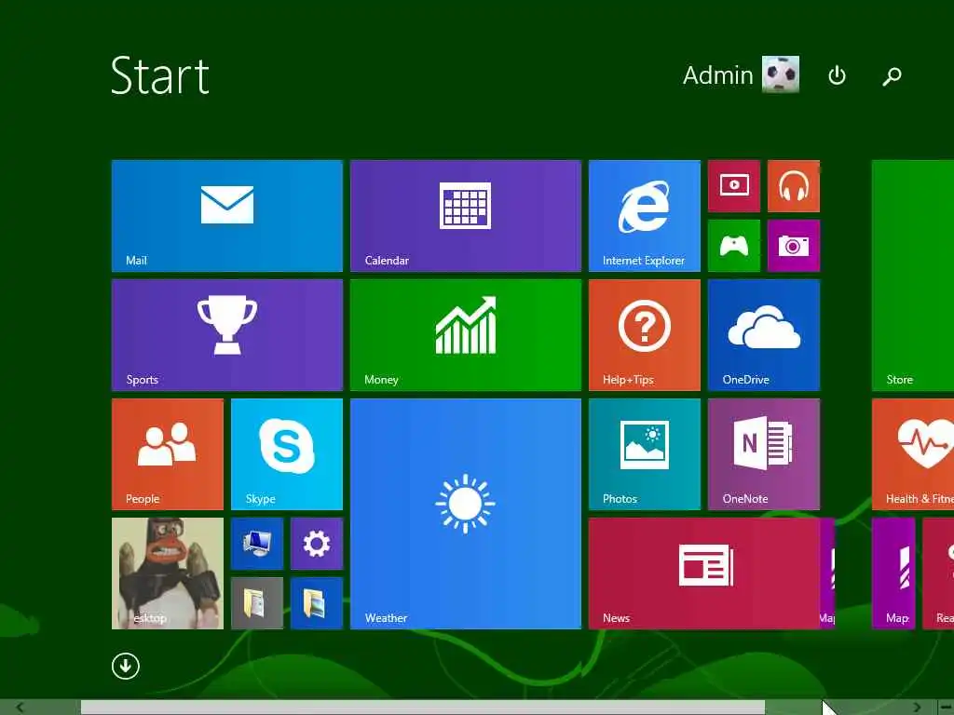Open the Admin user account menu

(x=741, y=74)
